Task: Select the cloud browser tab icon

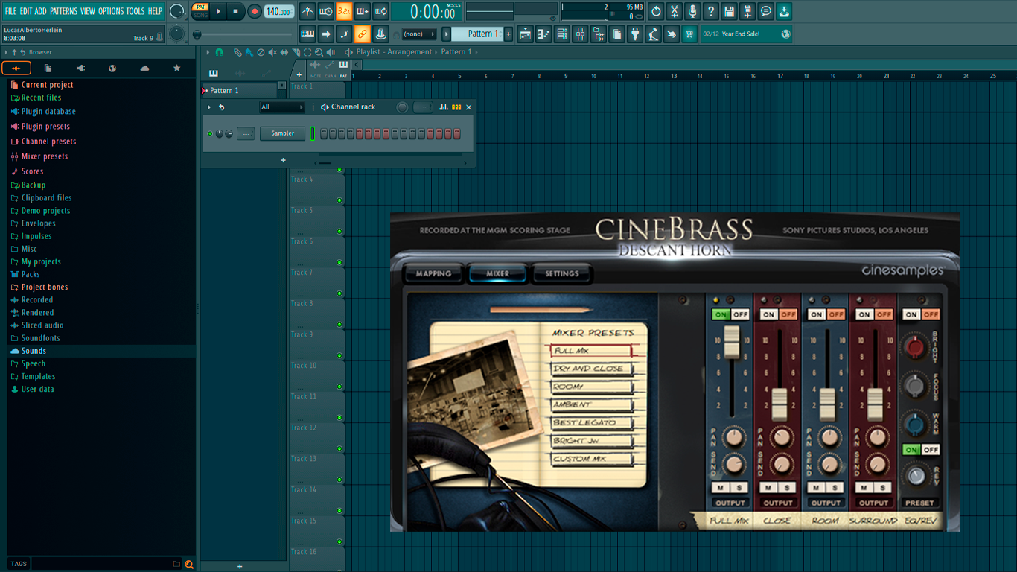Action: tap(144, 69)
